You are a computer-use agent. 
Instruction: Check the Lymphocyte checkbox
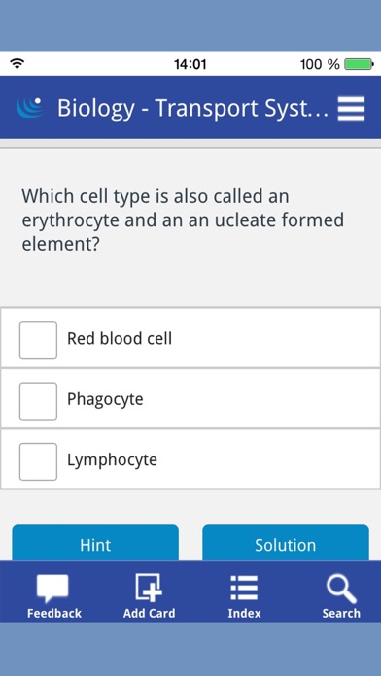pyautogui.click(x=38, y=461)
